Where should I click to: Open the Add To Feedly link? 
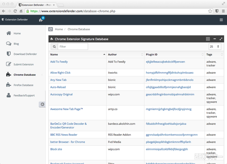click(x=59, y=62)
